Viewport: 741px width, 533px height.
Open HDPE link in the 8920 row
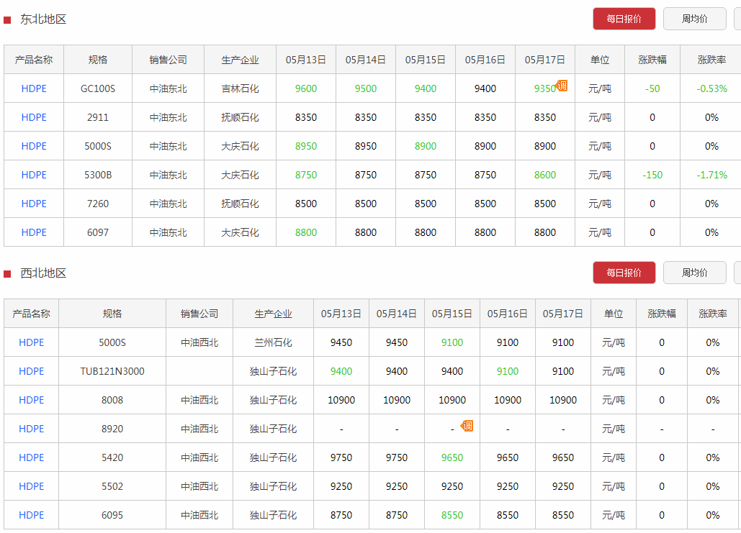(31, 429)
